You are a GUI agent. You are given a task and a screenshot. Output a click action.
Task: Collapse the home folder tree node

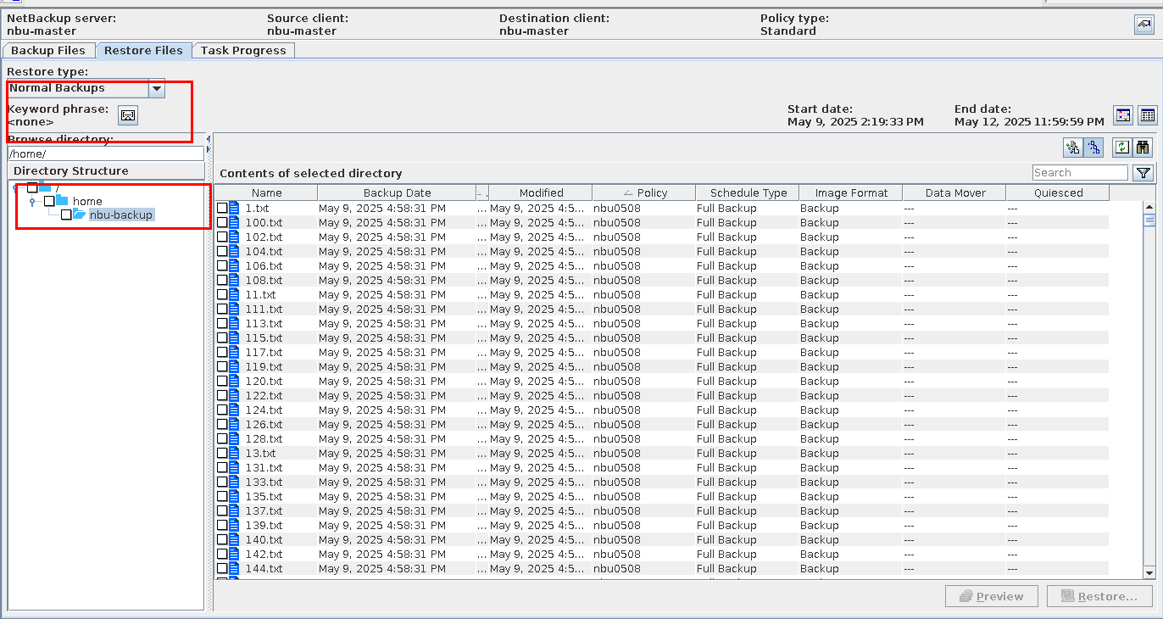coord(32,202)
